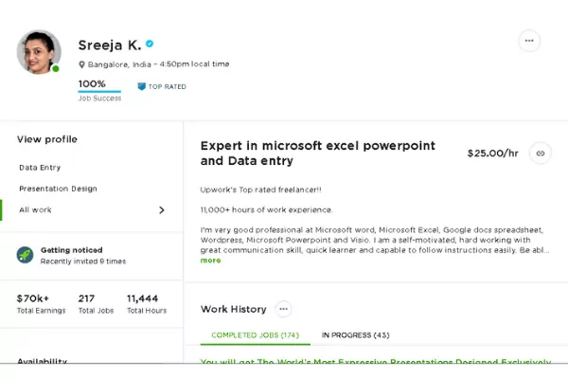
Task: Click the 100% Job Success progress bar
Action: click(x=99, y=91)
